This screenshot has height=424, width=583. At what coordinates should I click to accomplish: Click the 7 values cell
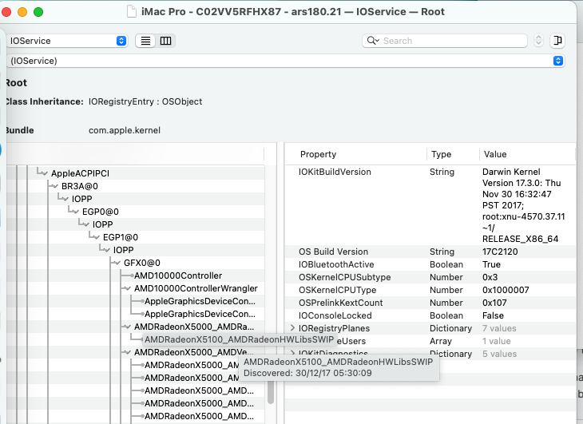coord(499,328)
